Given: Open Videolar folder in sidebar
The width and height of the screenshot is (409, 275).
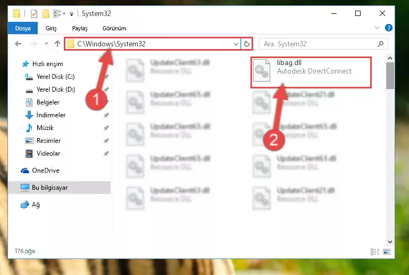Looking at the screenshot, I should tap(48, 153).
